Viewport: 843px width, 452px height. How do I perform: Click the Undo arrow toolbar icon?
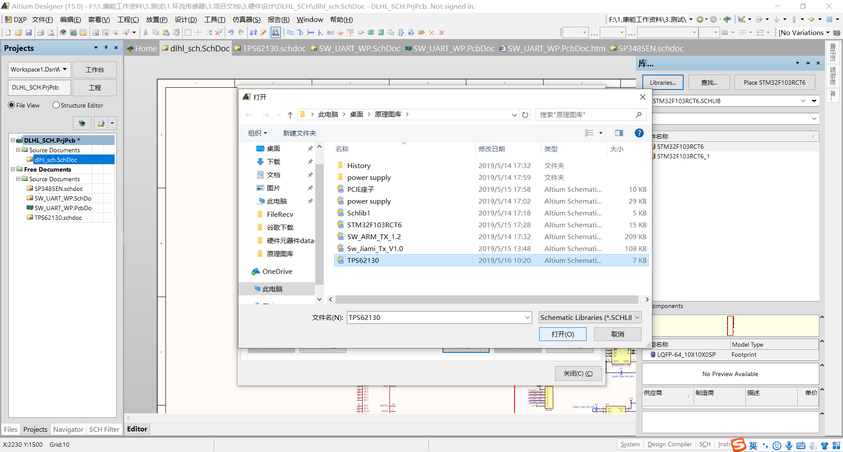[x=231, y=32]
